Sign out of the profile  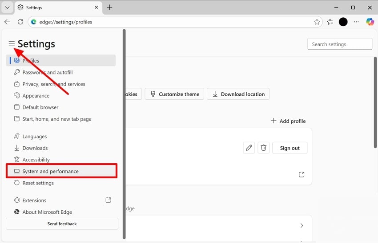tap(290, 148)
